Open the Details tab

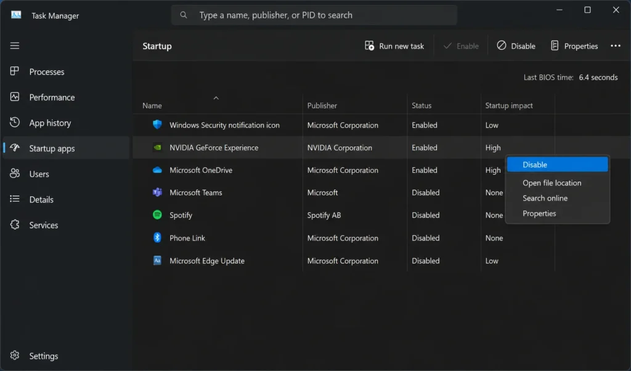pos(67,199)
